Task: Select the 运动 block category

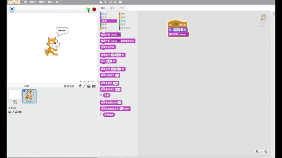Action: coord(108,14)
